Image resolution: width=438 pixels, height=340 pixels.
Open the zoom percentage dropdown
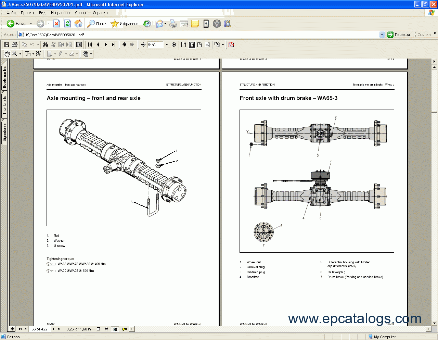pyautogui.click(x=167, y=45)
